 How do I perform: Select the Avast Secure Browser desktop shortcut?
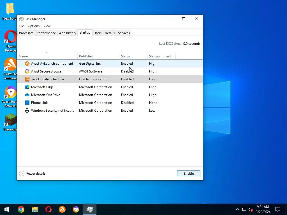(9, 97)
